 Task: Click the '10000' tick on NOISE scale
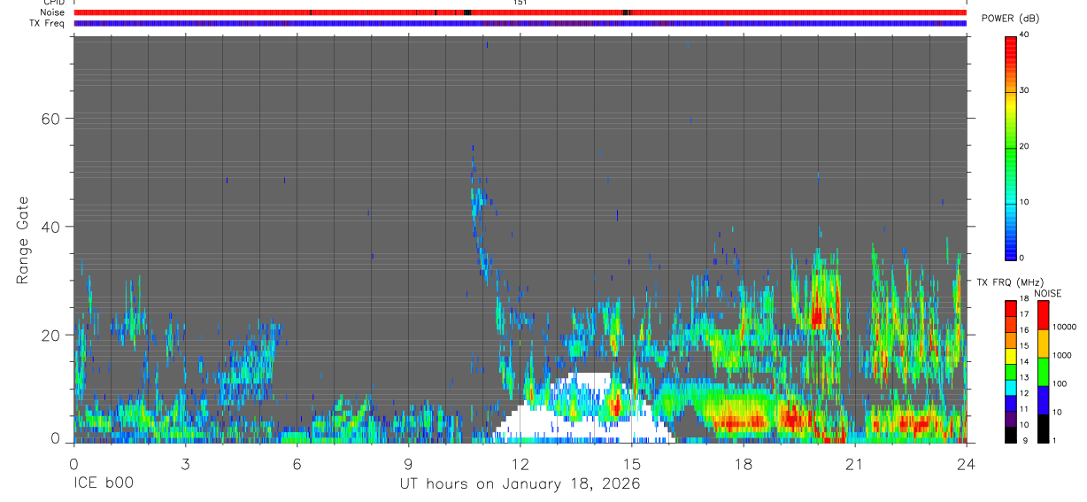1064,327
